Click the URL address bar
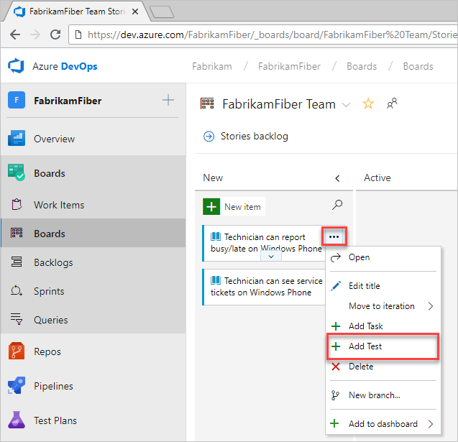 pyautogui.click(x=263, y=34)
